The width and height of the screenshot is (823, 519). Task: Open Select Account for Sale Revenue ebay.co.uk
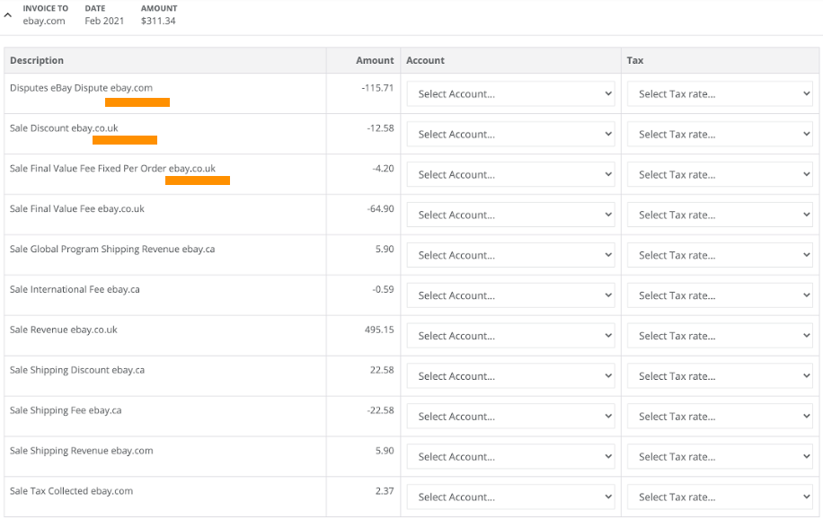coord(510,336)
